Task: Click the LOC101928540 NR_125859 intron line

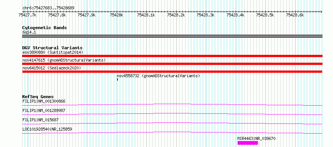Action: 172,132
